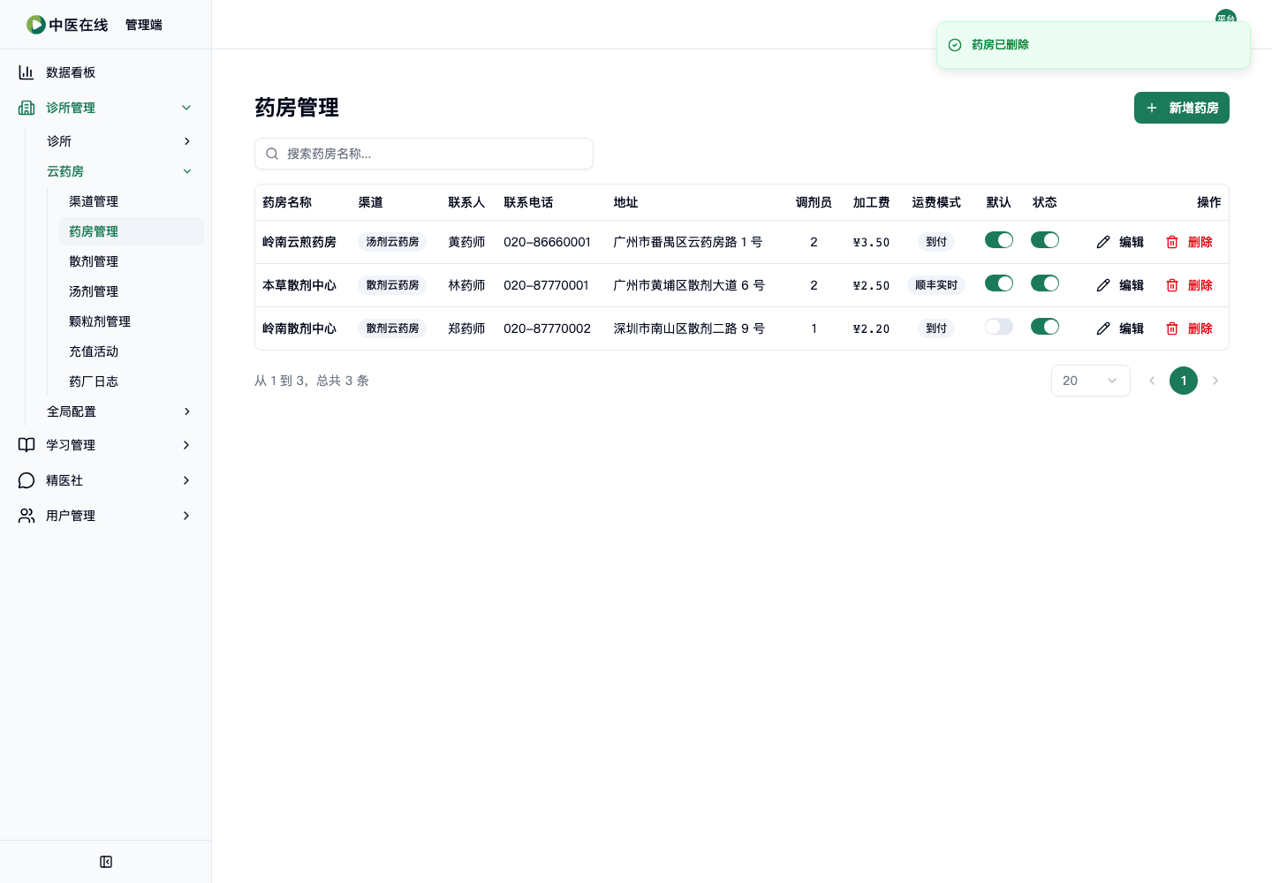Click the fee value ¥2.20
The width and height of the screenshot is (1272, 883).
click(x=871, y=328)
